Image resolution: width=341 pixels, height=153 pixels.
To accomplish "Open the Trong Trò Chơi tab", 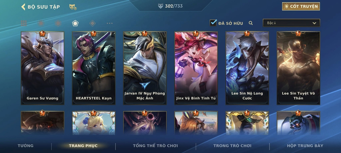I will click(232, 146).
